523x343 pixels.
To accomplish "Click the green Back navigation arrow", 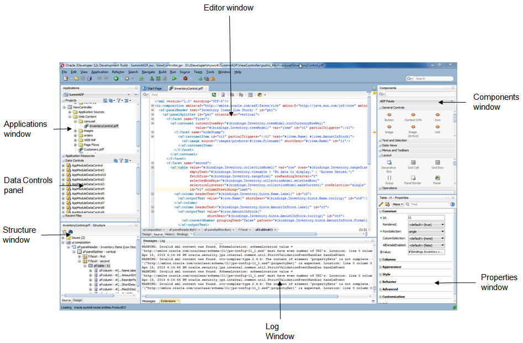I will pos(116,79).
